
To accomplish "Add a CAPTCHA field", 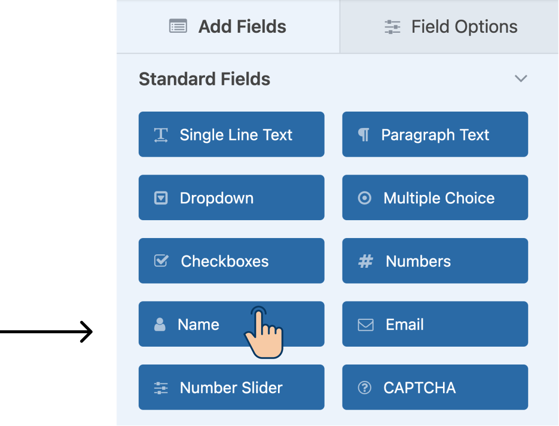I will click(435, 387).
